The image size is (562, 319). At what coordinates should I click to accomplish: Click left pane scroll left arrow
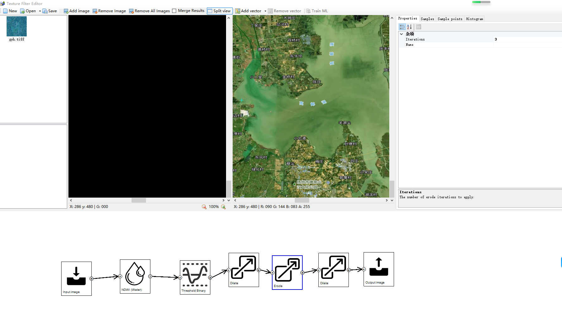click(x=71, y=200)
